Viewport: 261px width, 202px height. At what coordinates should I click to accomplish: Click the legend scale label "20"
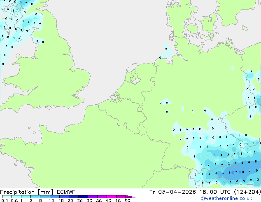[70, 200]
